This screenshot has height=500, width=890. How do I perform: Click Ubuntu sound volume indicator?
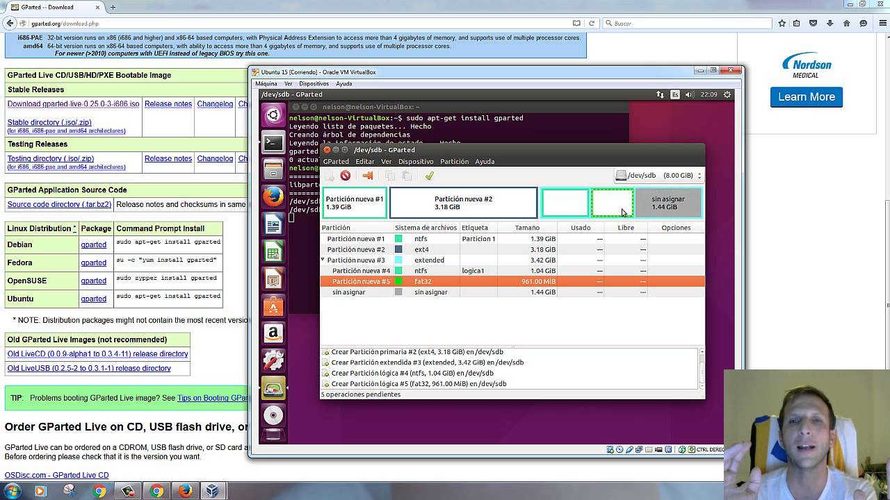[689, 94]
